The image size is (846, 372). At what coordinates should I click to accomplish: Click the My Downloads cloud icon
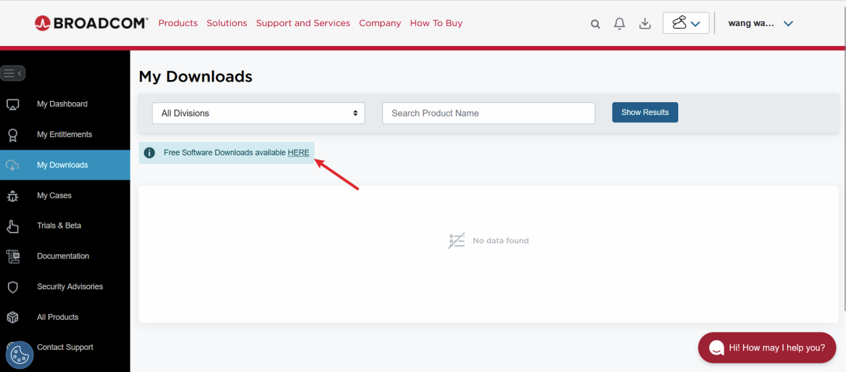pos(12,165)
